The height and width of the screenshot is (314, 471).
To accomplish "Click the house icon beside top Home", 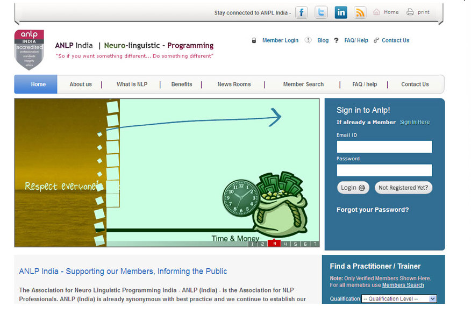I will [x=376, y=12].
